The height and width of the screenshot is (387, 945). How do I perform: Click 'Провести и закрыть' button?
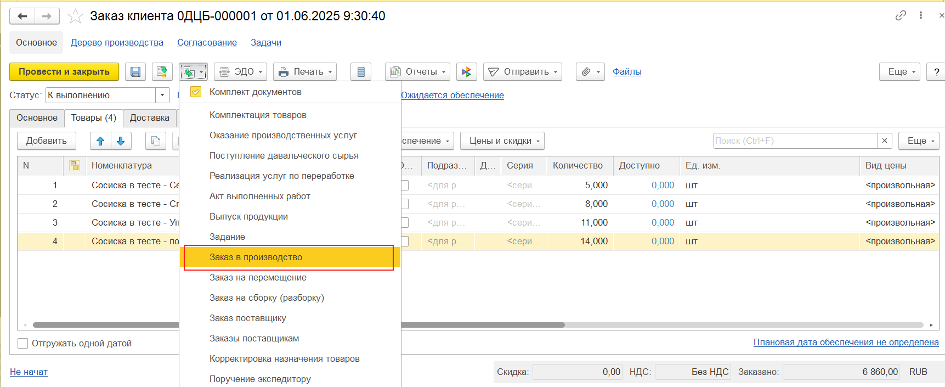pos(64,72)
